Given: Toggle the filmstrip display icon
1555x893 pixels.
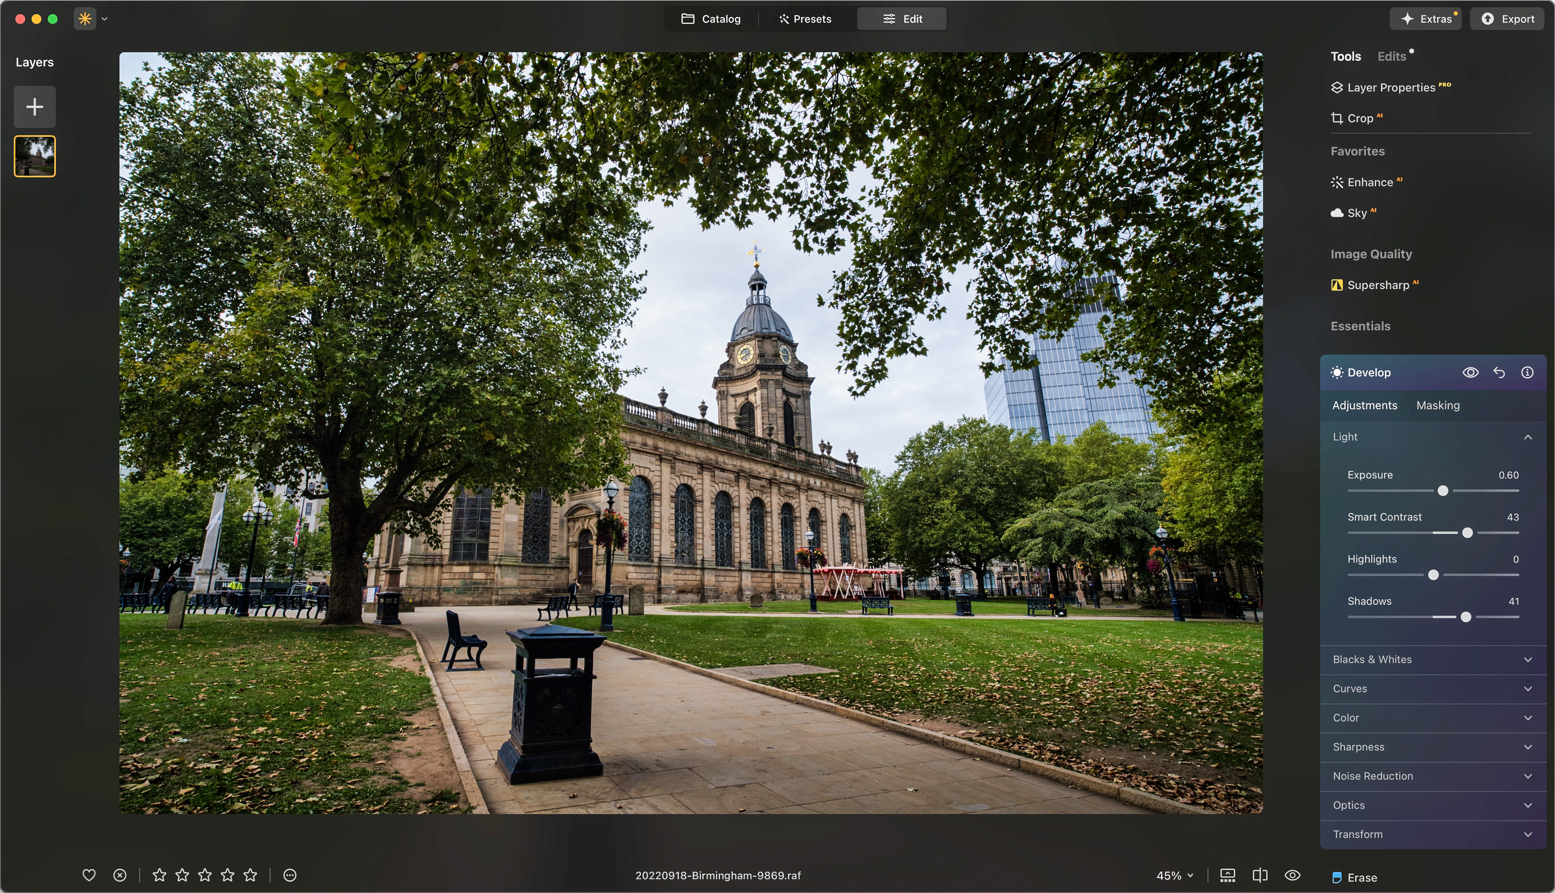Looking at the screenshot, I should point(1227,875).
